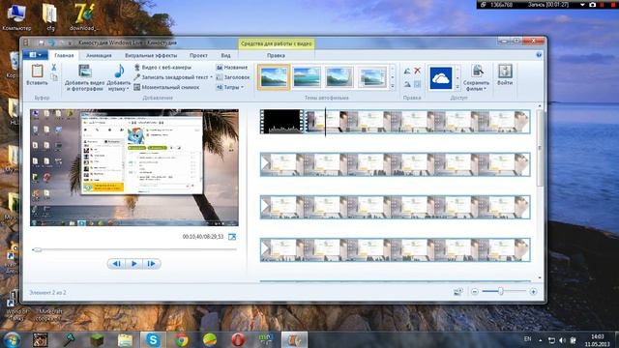Click the Сохранить фильм icon
Screen dimensions: 619x348
click(x=477, y=72)
